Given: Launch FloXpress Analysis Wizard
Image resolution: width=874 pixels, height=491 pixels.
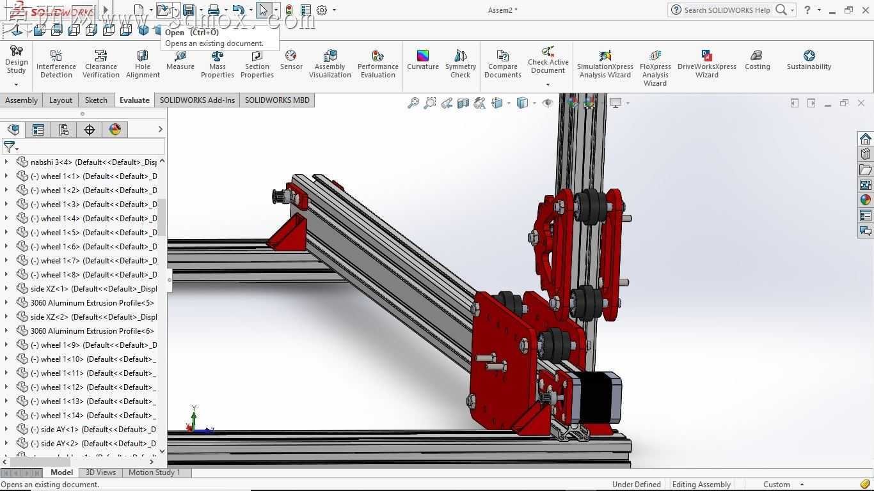Looking at the screenshot, I should 655,68.
